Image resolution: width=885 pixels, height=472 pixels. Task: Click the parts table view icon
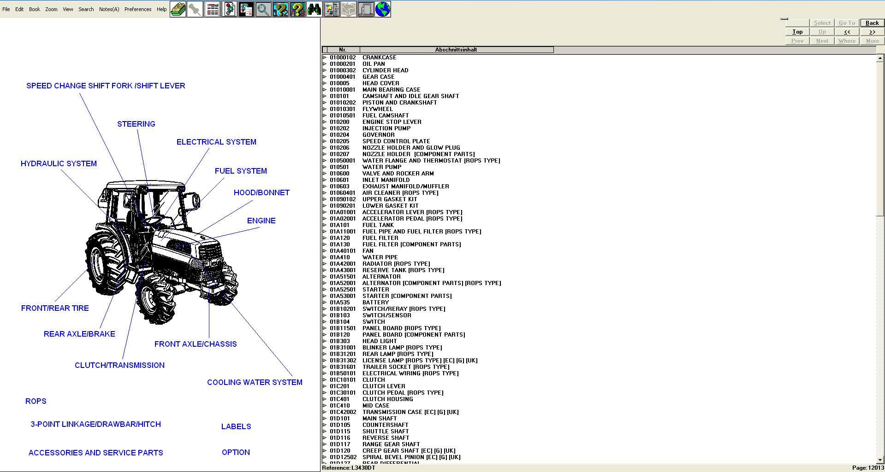pos(212,9)
